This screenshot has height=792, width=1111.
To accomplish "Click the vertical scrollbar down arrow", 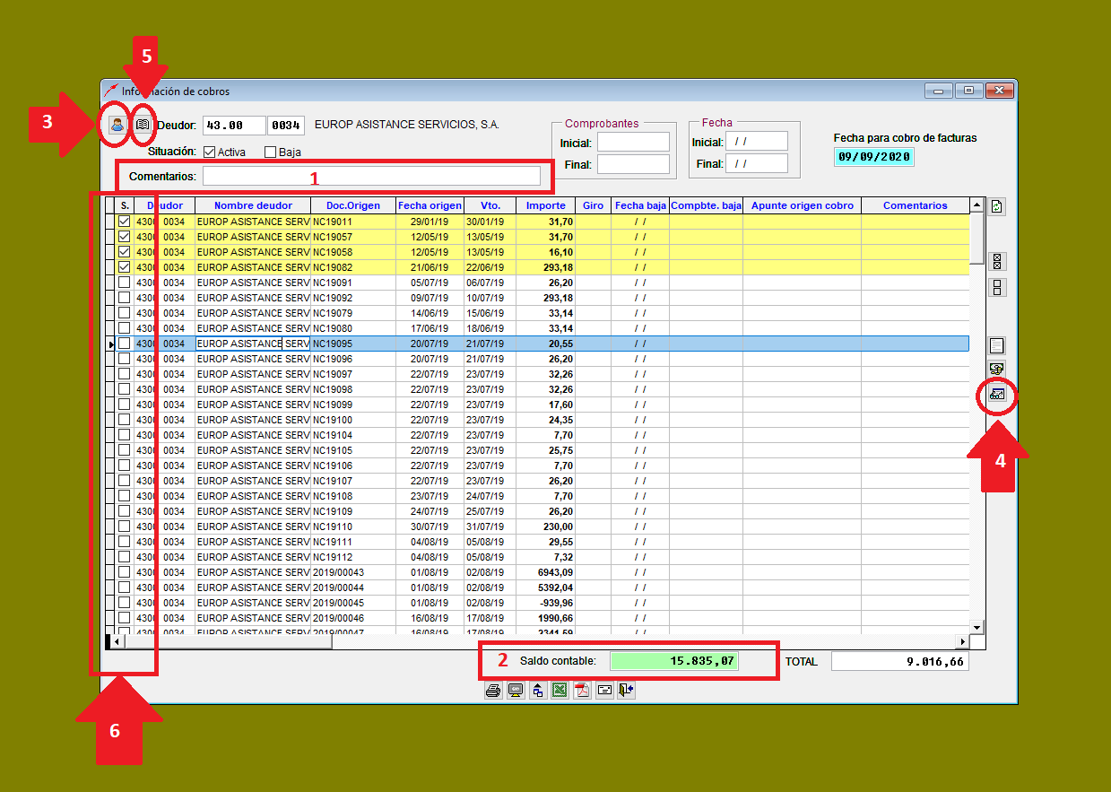I will [976, 626].
